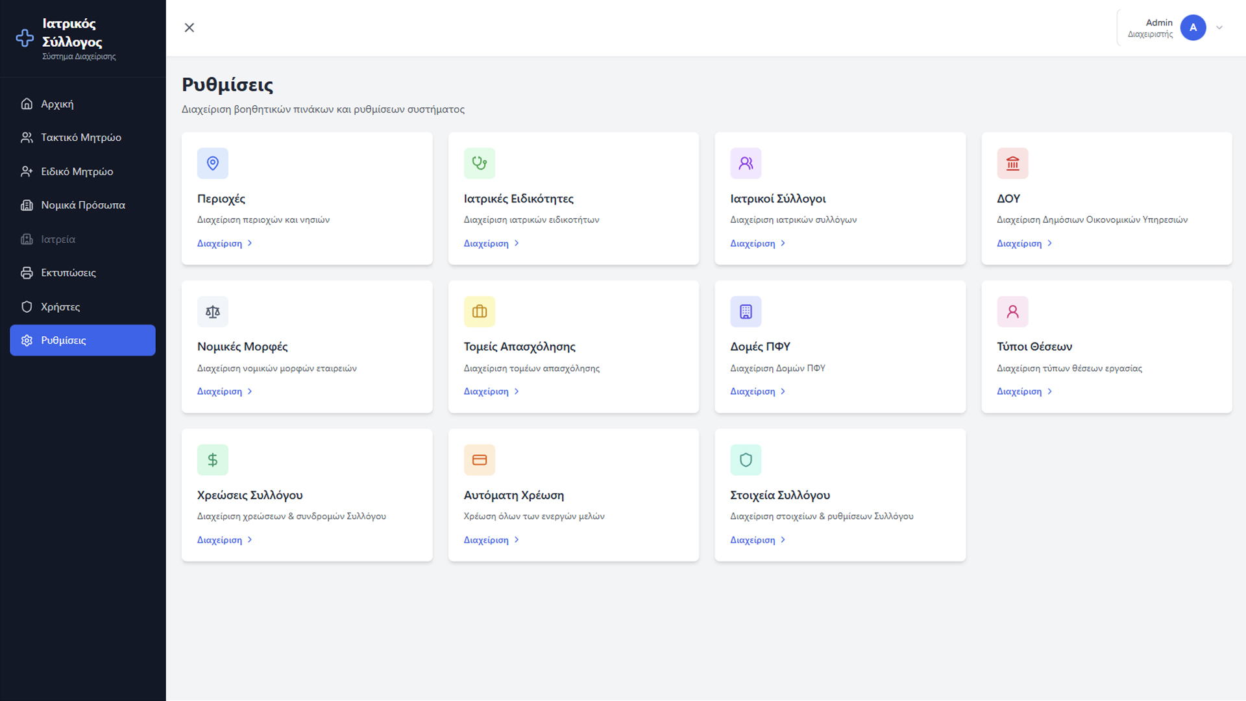Click the credit card icon for Αυτόματη Χρέωση
The width and height of the screenshot is (1246, 701).
pos(479,460)
